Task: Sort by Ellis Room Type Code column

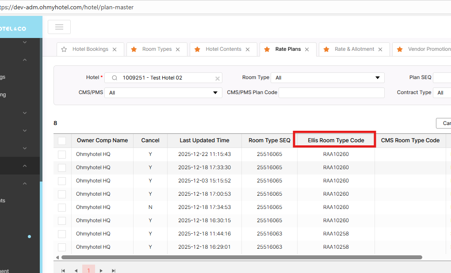Action: click(336, 140)
